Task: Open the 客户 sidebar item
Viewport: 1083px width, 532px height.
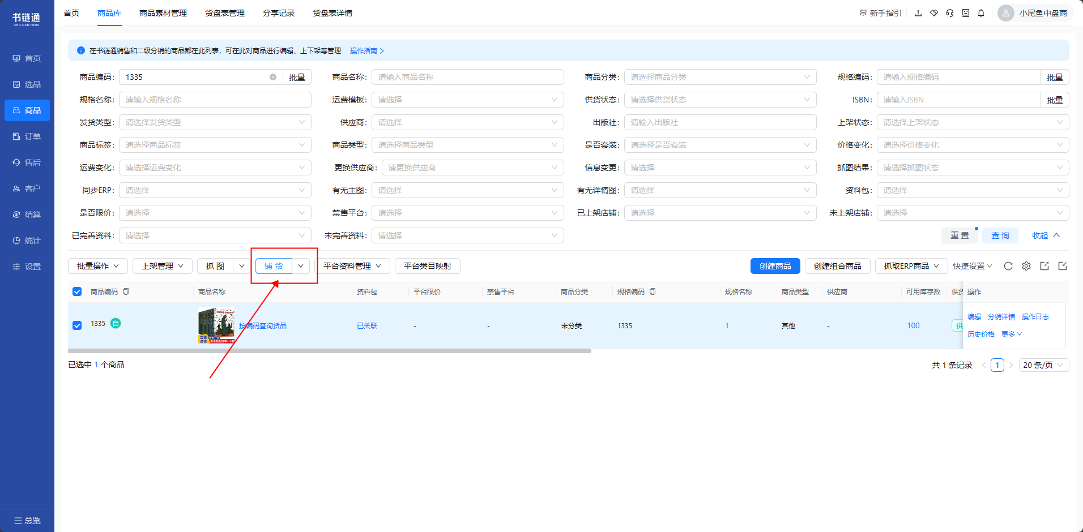Action: pyautogui.click(x=27, y=188)
